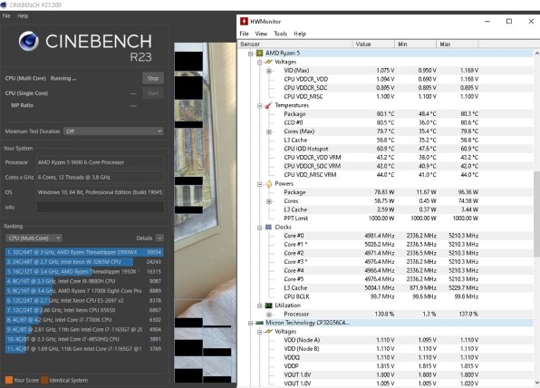Expand the VID (Max) entry
Viewport: 540px width, 388px height.
coord(268,71)
